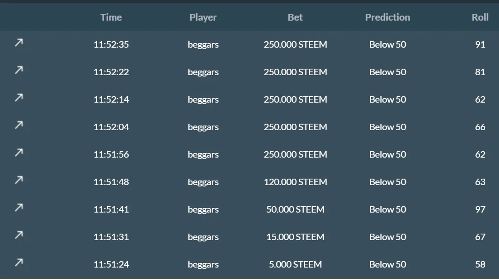Open bet details arrow for 11:52:22 row
Image resolution: width=499 pixels, height=279 pixels.
[19, 70]
